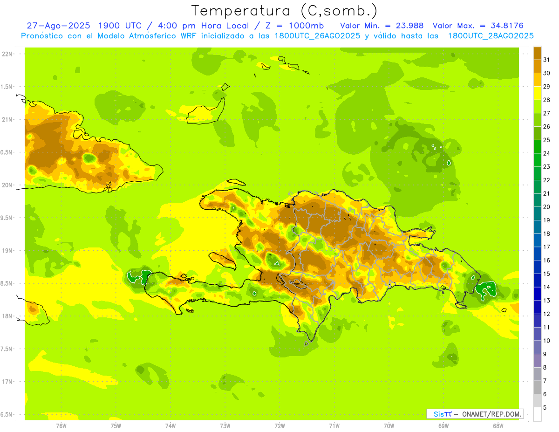Image resolution: width=559 pixels, height=432 pixels.
Task: Click the '68W' longitude label
Action: click(498, 426)
